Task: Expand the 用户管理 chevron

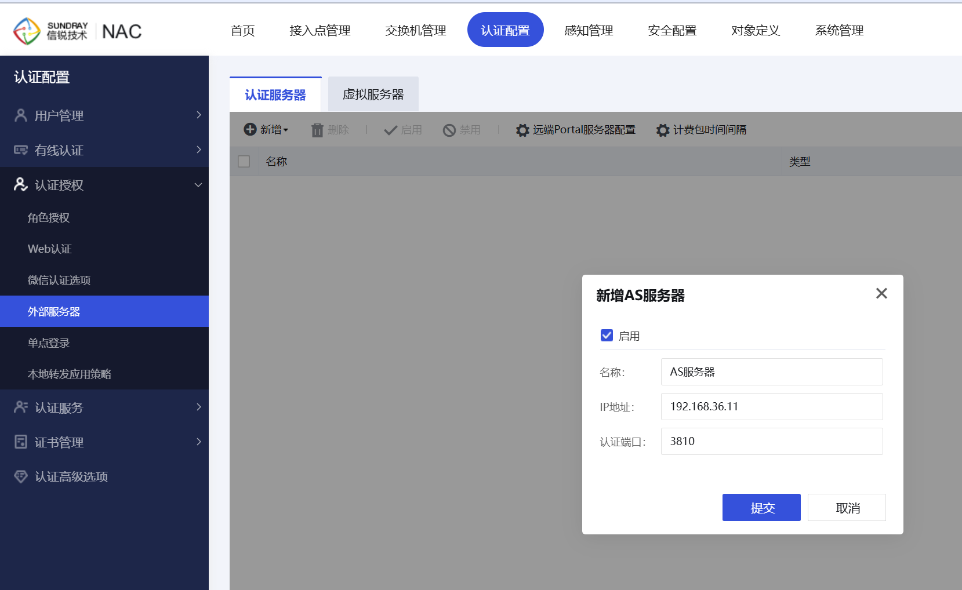Action: 199,115
